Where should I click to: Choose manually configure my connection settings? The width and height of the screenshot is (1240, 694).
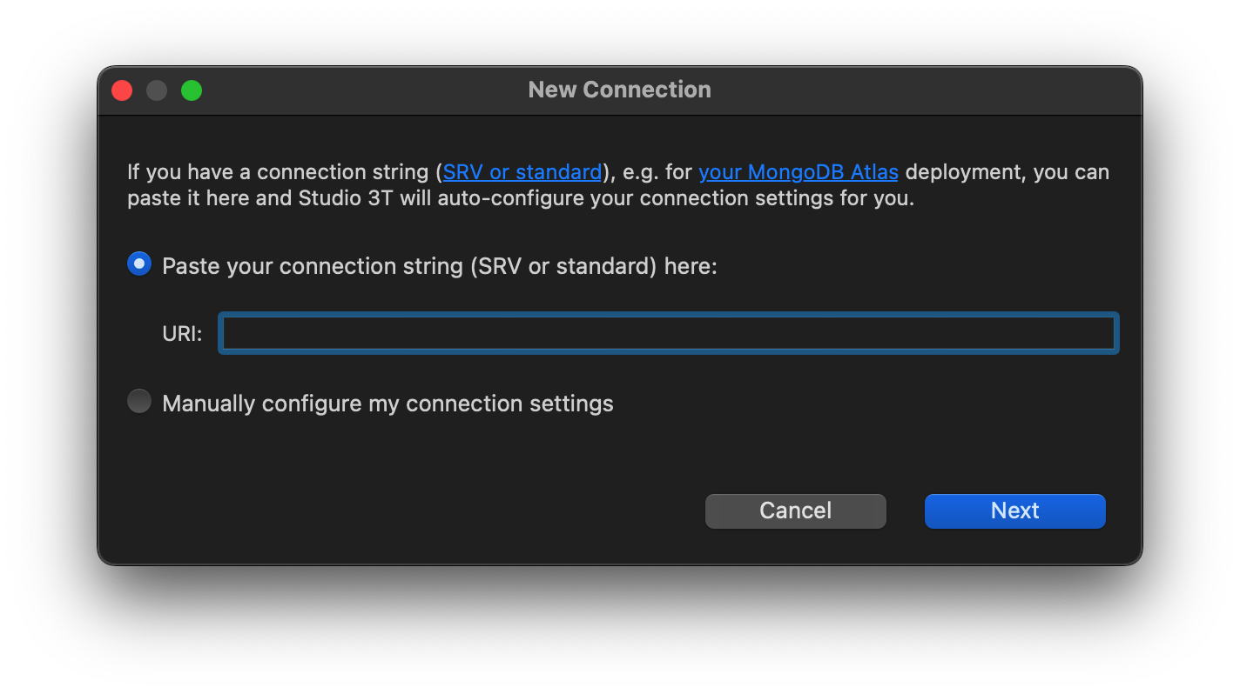[x=139, y=401]
